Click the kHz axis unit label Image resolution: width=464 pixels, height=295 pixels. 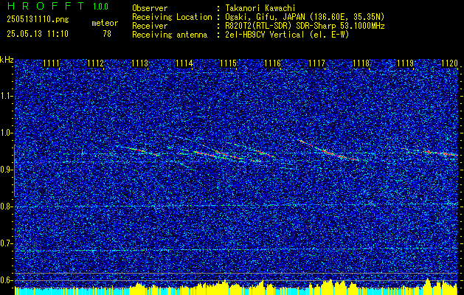(x=7, y=60)
